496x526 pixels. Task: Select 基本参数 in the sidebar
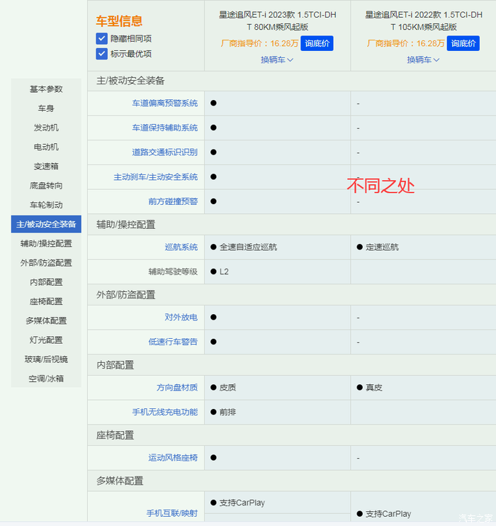pos(46,89)
